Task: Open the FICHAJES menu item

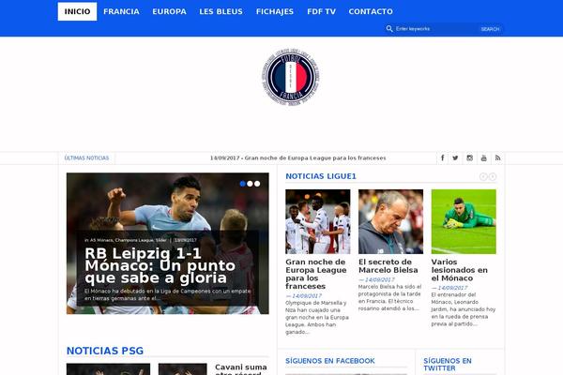Action: tap(275, 11)
